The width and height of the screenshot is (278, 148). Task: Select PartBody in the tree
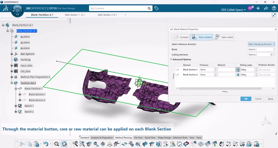(x=25, y=60)
